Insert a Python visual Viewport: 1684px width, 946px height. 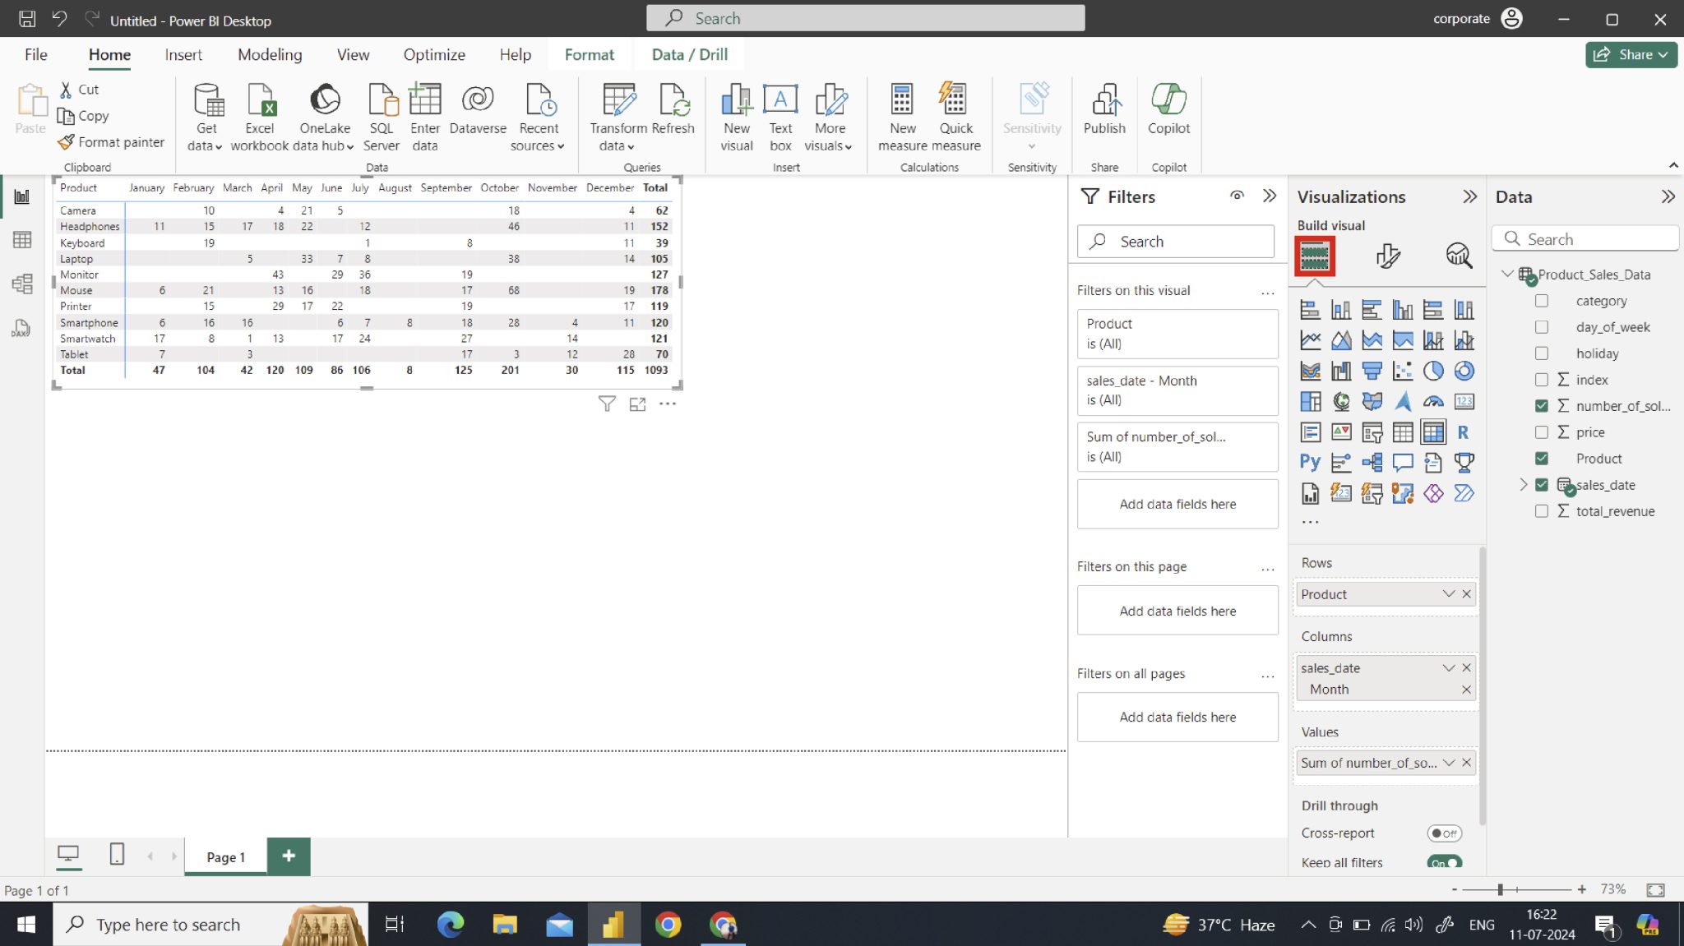click(1311, 462)
